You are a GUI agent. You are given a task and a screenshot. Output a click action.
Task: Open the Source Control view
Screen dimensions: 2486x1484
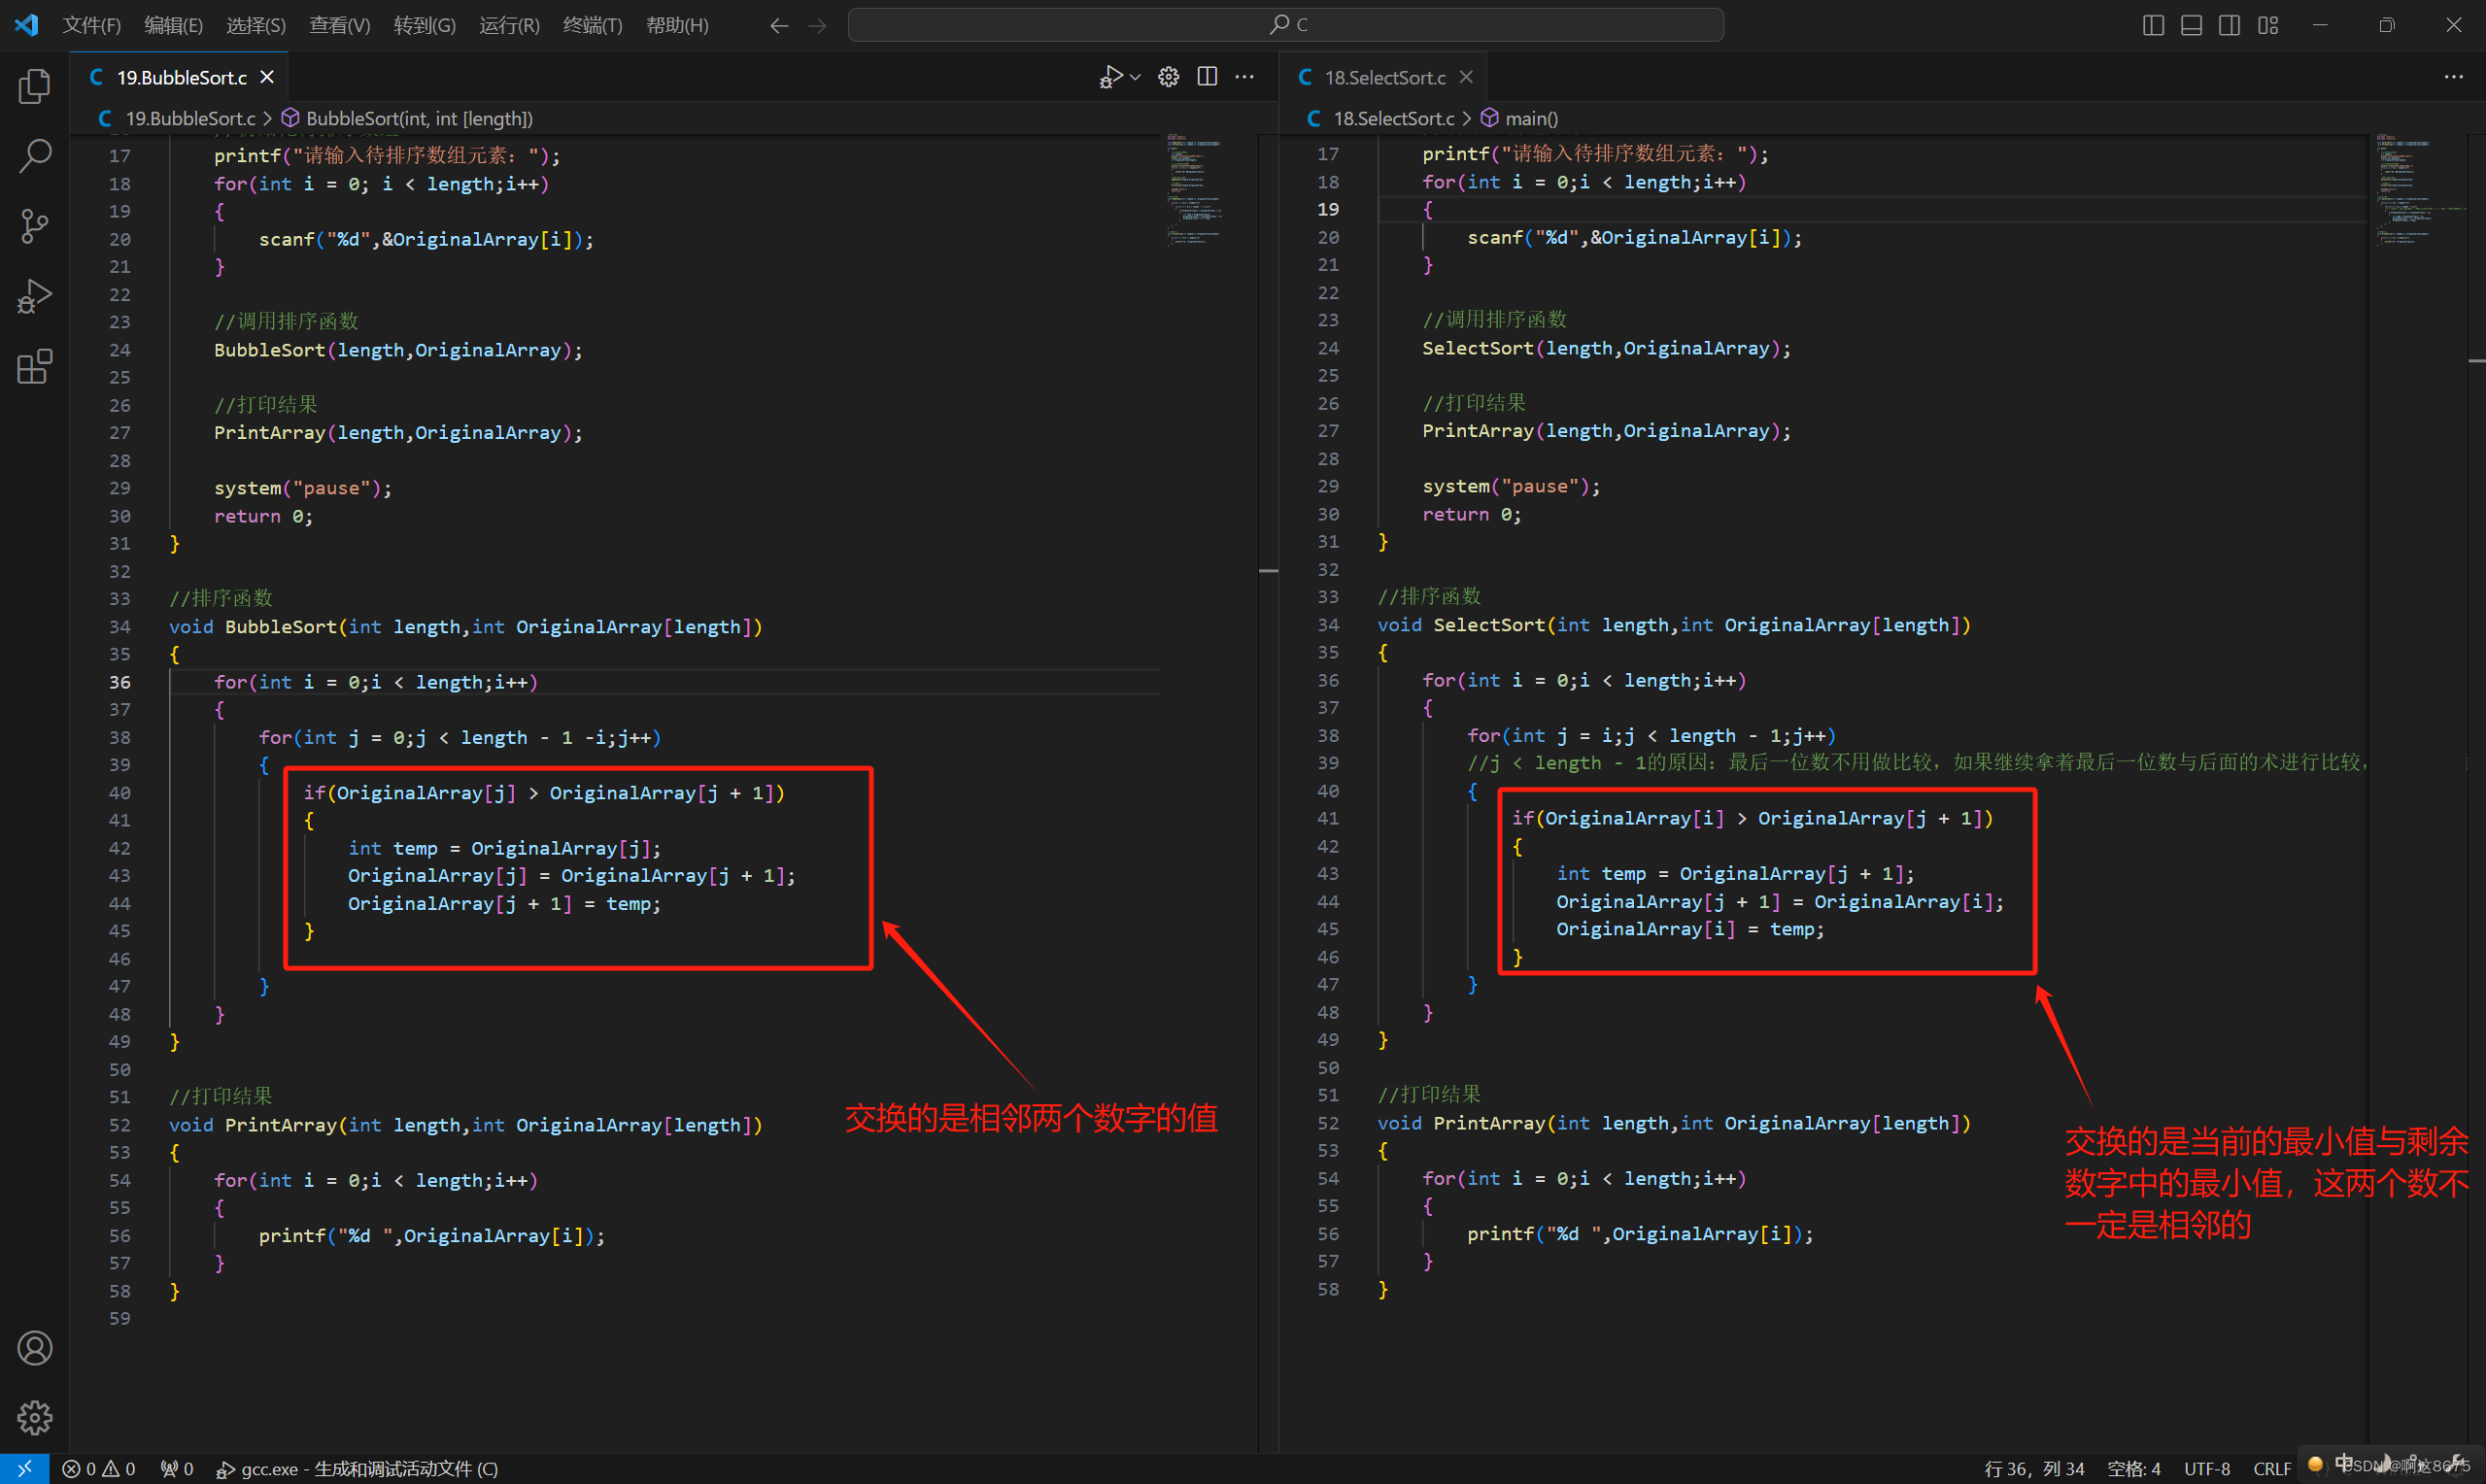(35, 226)
